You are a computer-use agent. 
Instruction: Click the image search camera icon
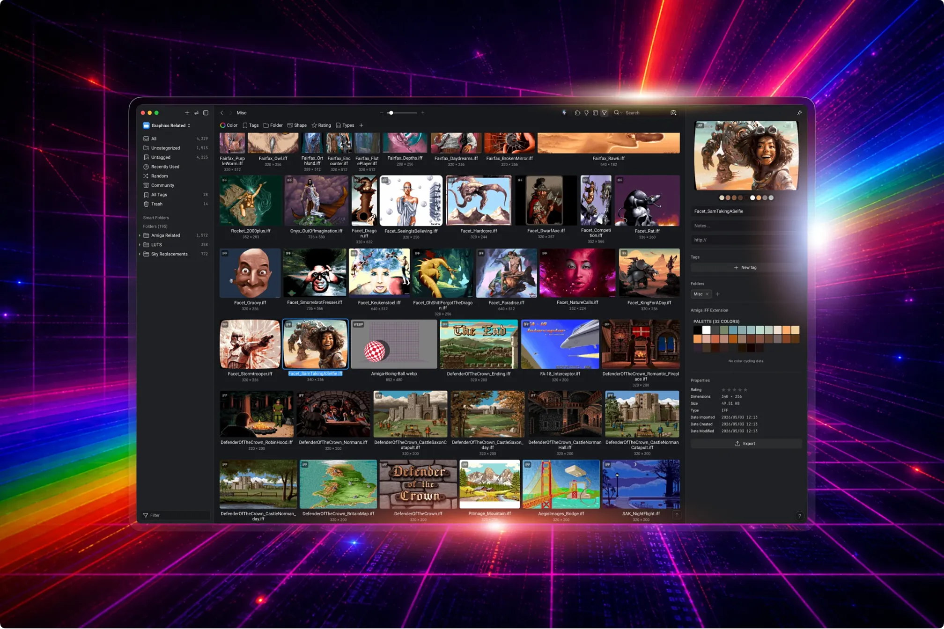(x=673, y=113)
